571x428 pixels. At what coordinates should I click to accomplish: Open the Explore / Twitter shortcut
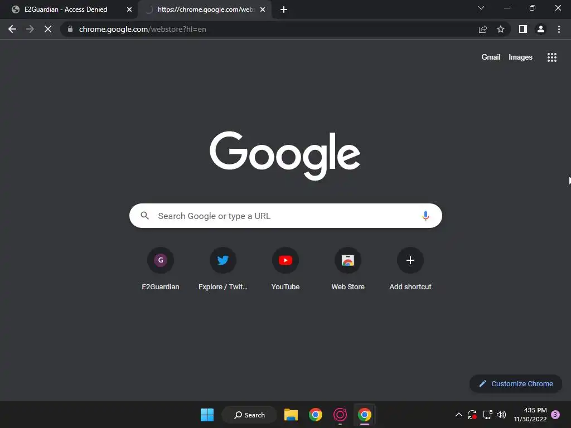point(223,269)
